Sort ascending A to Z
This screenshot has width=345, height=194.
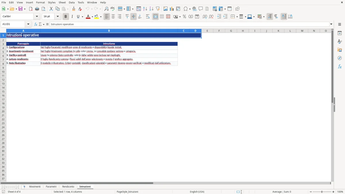145,9
